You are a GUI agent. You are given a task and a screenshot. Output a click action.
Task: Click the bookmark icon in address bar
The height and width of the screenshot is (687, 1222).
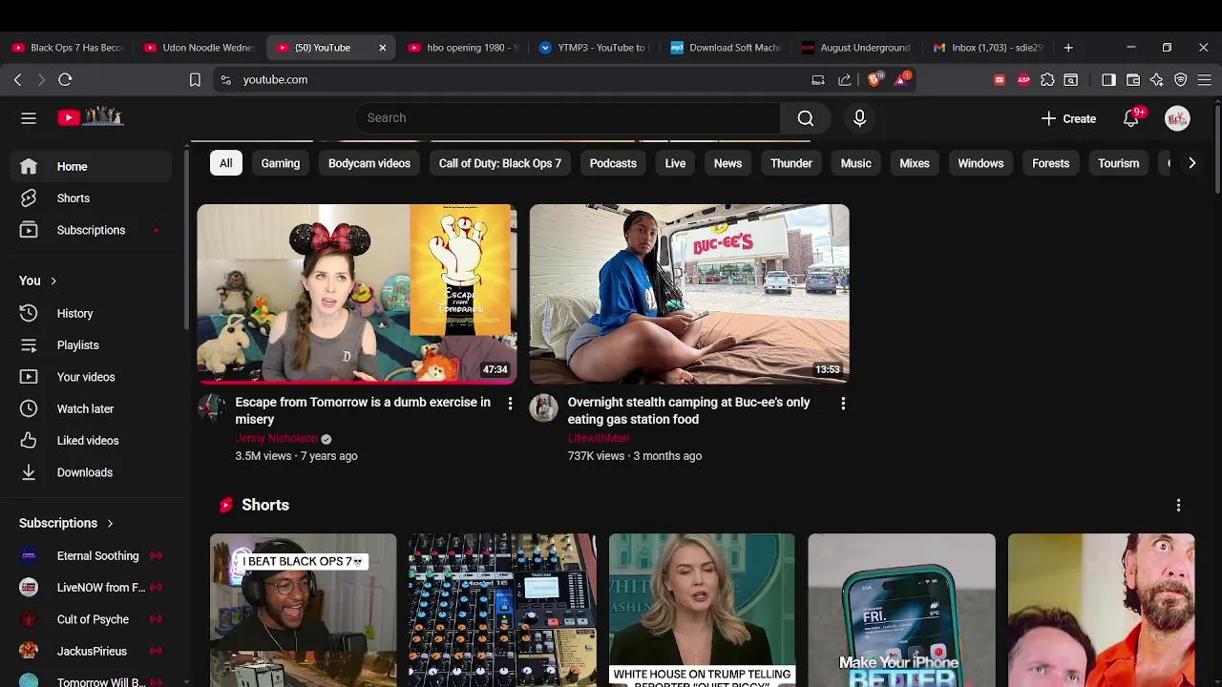pos(195,80)
